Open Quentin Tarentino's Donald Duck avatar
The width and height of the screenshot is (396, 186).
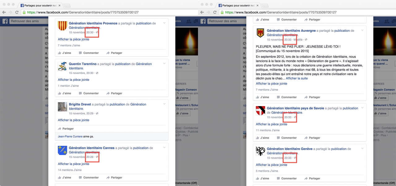click(x=62, y=66)
